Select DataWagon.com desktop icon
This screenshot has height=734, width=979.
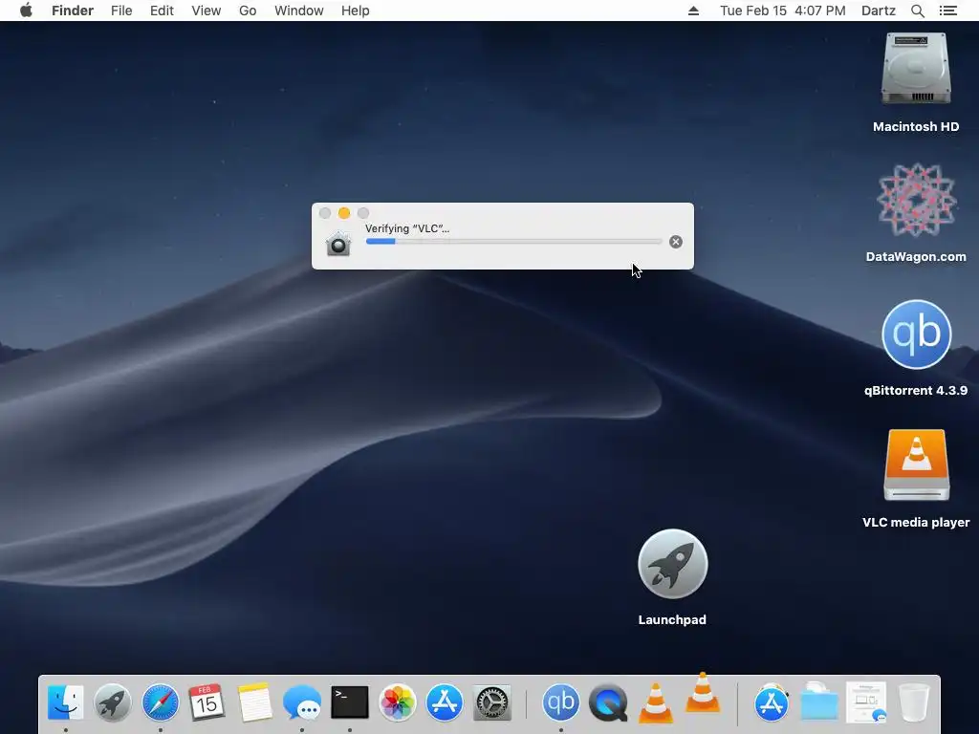916,200
